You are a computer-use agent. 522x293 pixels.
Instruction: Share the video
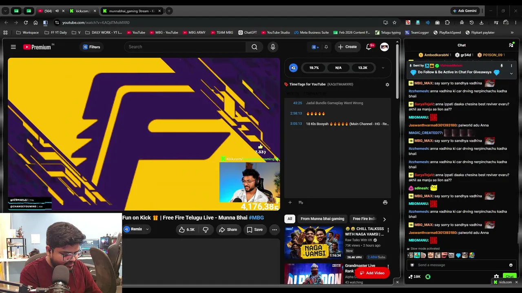click(x=228, y=230)
